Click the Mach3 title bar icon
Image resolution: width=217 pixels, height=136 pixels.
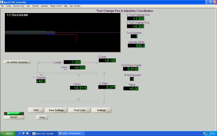click(x=2, y=2)
